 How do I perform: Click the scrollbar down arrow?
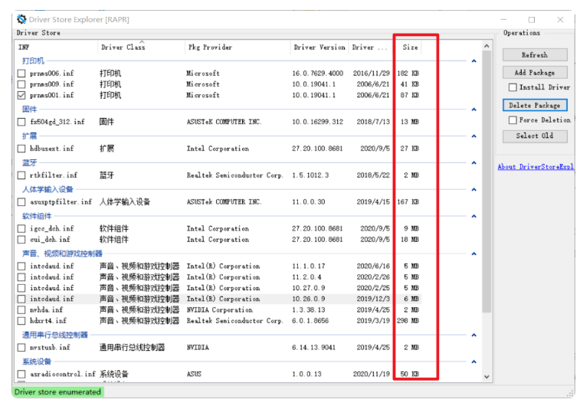pos(487,376)
